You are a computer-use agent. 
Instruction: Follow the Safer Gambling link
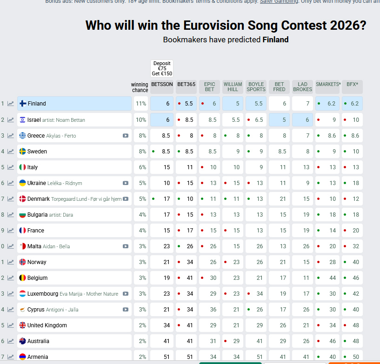[x=279, y=1]
